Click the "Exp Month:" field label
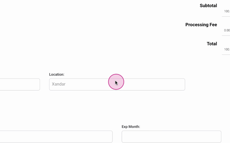230x143 pixels. pyautogui.click(x=131, y=127)
